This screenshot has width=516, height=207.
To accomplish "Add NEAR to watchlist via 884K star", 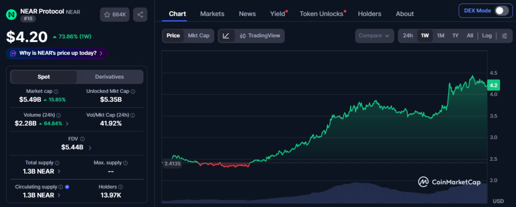I will (x=115, y=15).
